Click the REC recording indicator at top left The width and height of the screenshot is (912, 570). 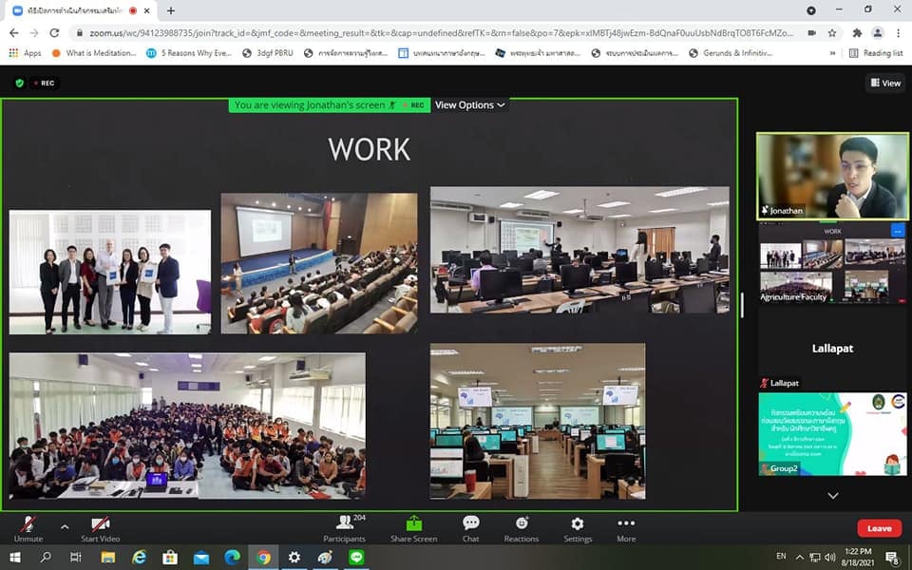[45, 84]
